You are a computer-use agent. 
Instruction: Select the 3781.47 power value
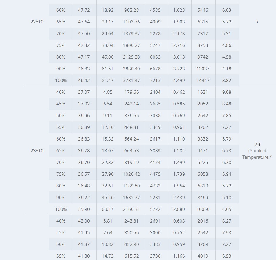click(132, 81)
